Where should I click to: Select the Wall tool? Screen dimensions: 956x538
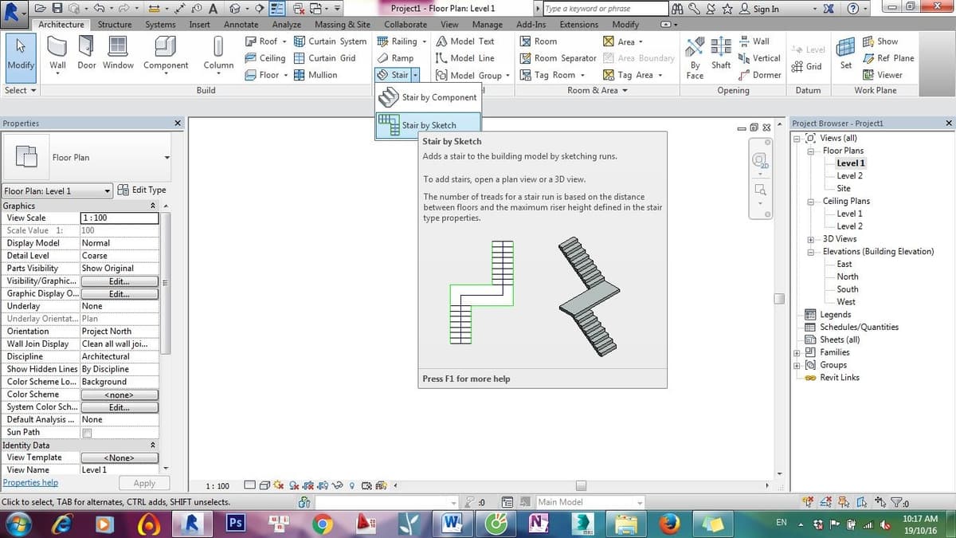click(x=57, y=56)
